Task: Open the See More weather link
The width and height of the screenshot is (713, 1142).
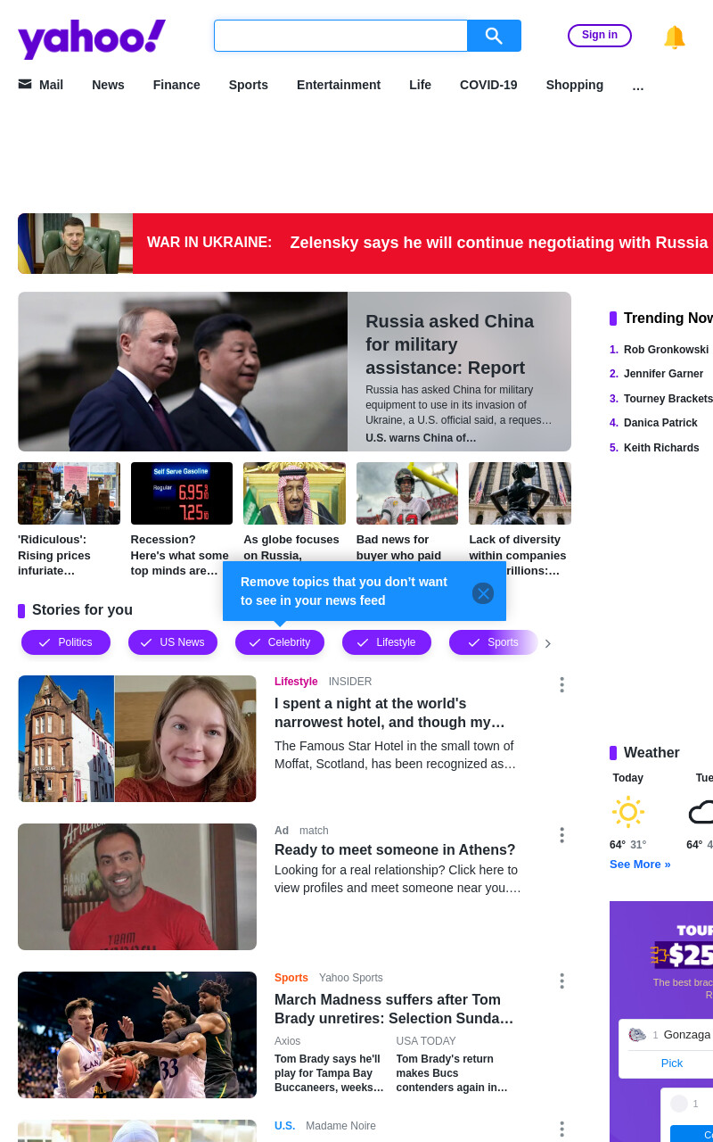Action: click(x=640, y=865)
